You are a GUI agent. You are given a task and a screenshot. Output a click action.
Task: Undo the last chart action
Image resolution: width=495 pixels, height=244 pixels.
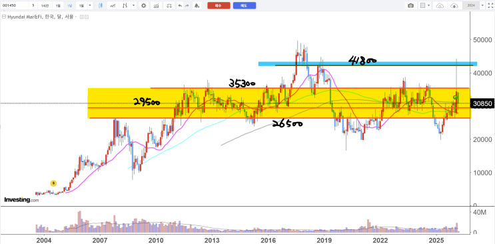(x=180, y=5)
